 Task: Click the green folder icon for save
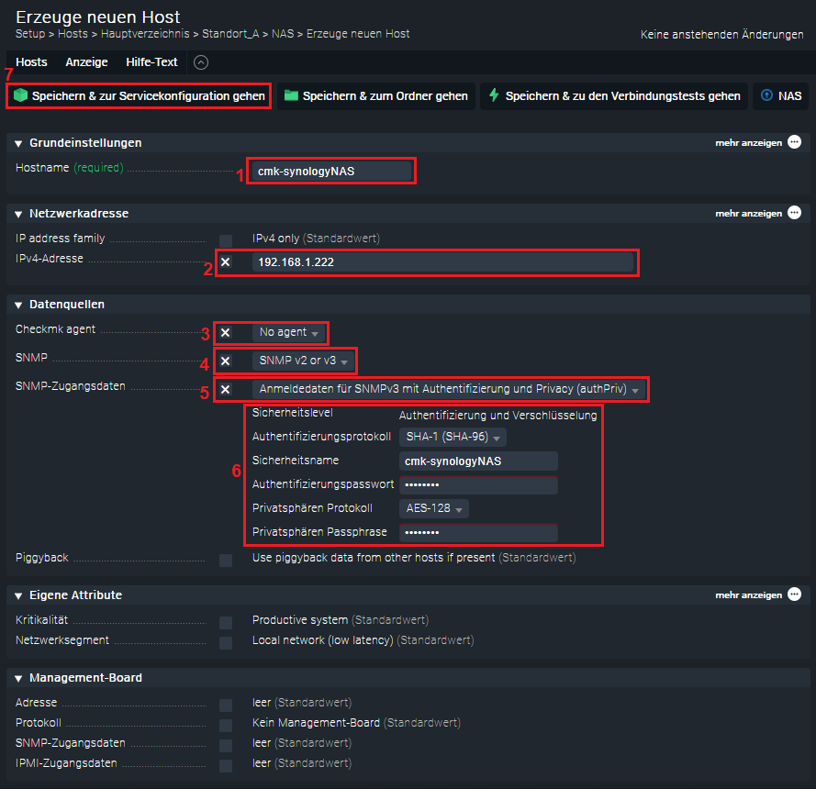(291, 95)
